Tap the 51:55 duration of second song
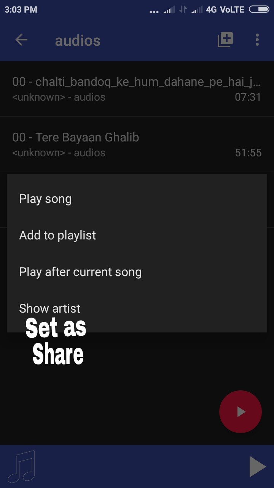274x488 pixels. point(248,152)
